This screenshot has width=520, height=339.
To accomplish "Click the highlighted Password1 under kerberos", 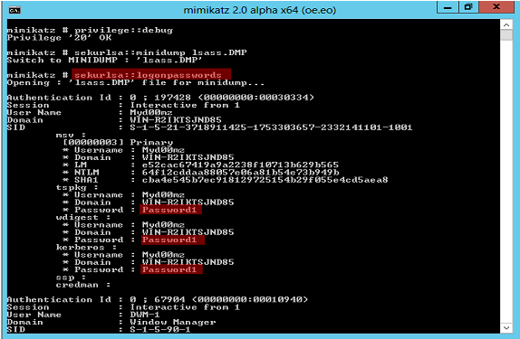I will coord(171,269).
